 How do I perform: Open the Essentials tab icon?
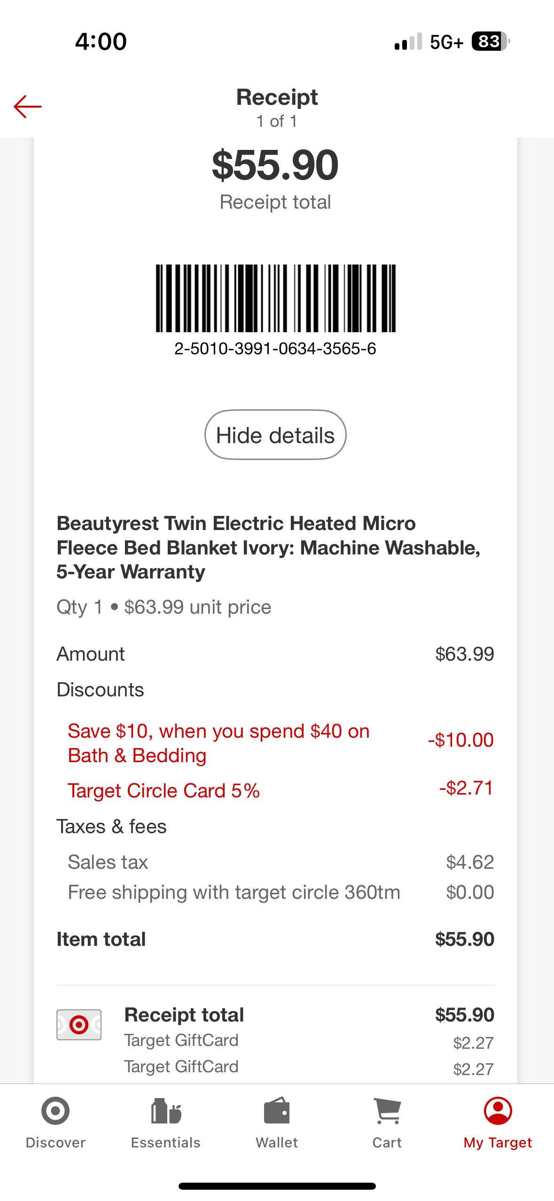[x=166, y=1111]
